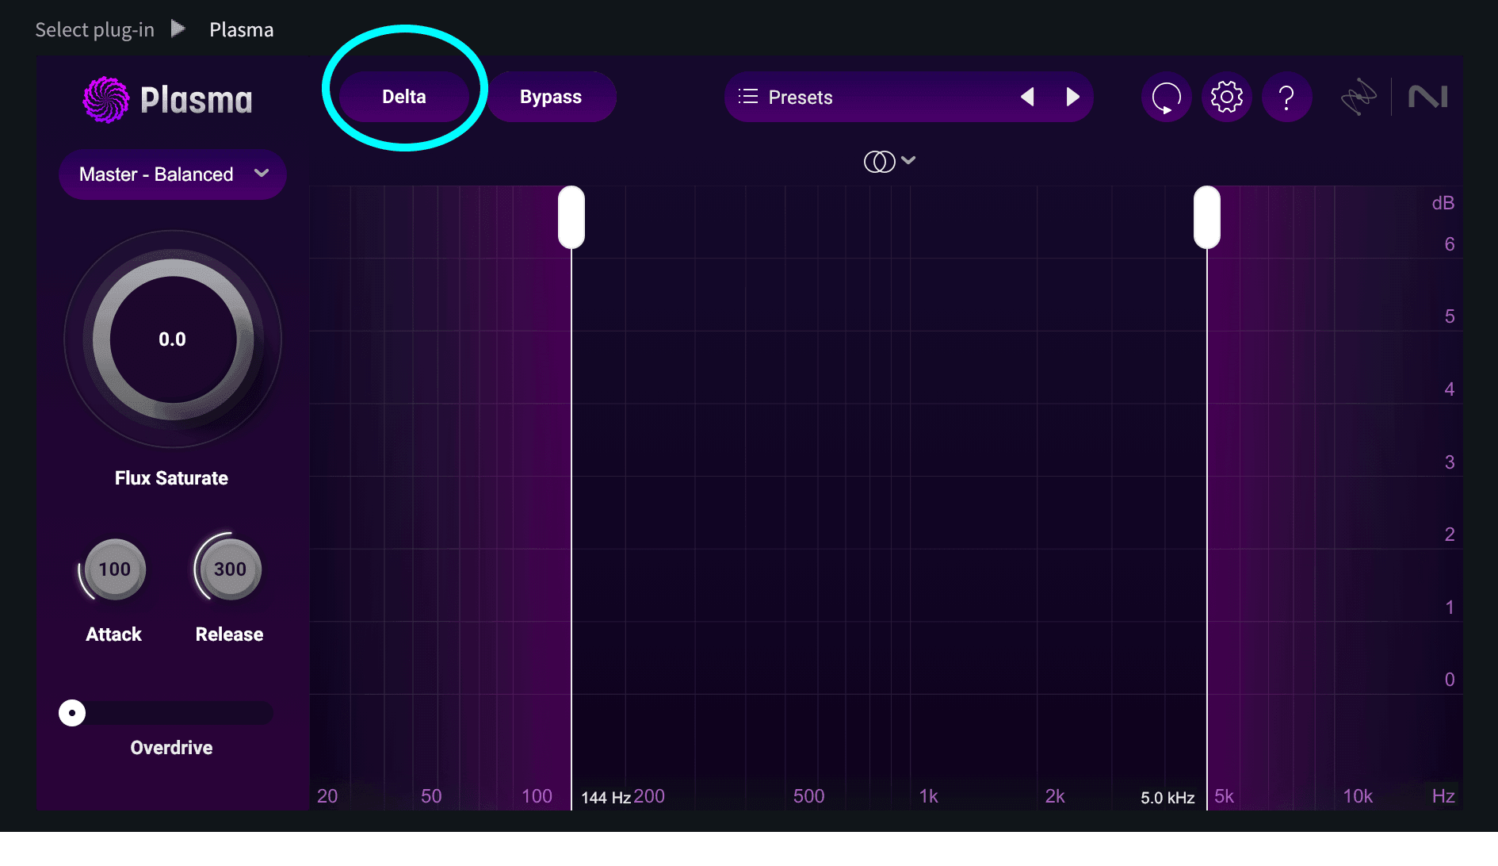Screen dimensions: 1498x866
Task: Click the Flux Saturate label
Action: coord(171,478)
